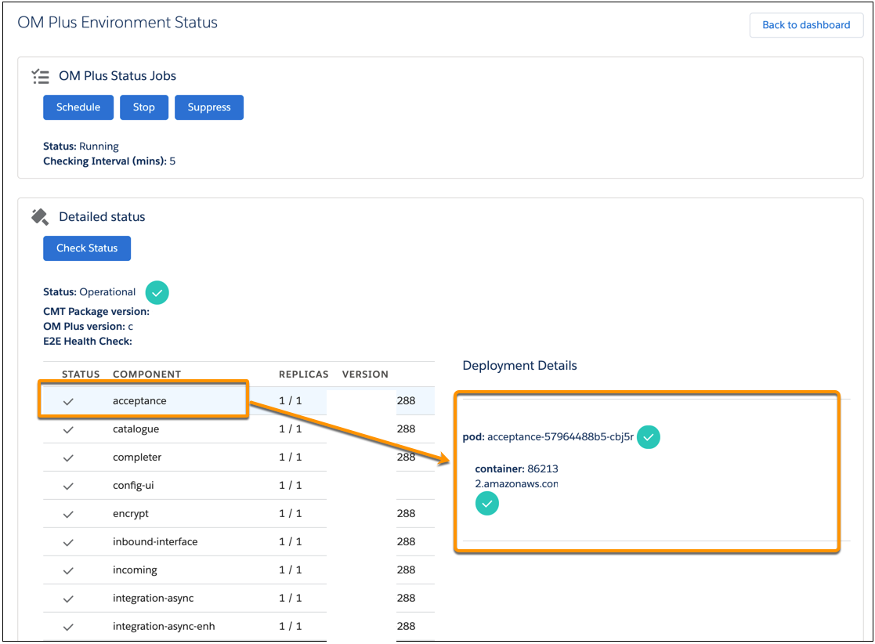Click the OM Plus version label

tap(85, 327)
